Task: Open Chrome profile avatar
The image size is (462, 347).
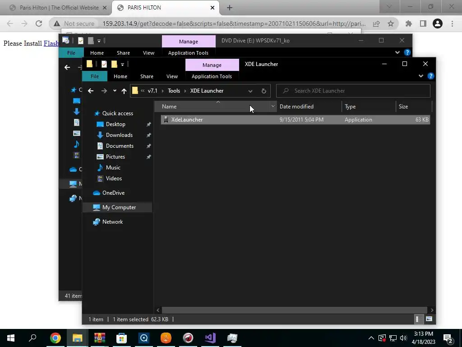Action: point(438,23)
